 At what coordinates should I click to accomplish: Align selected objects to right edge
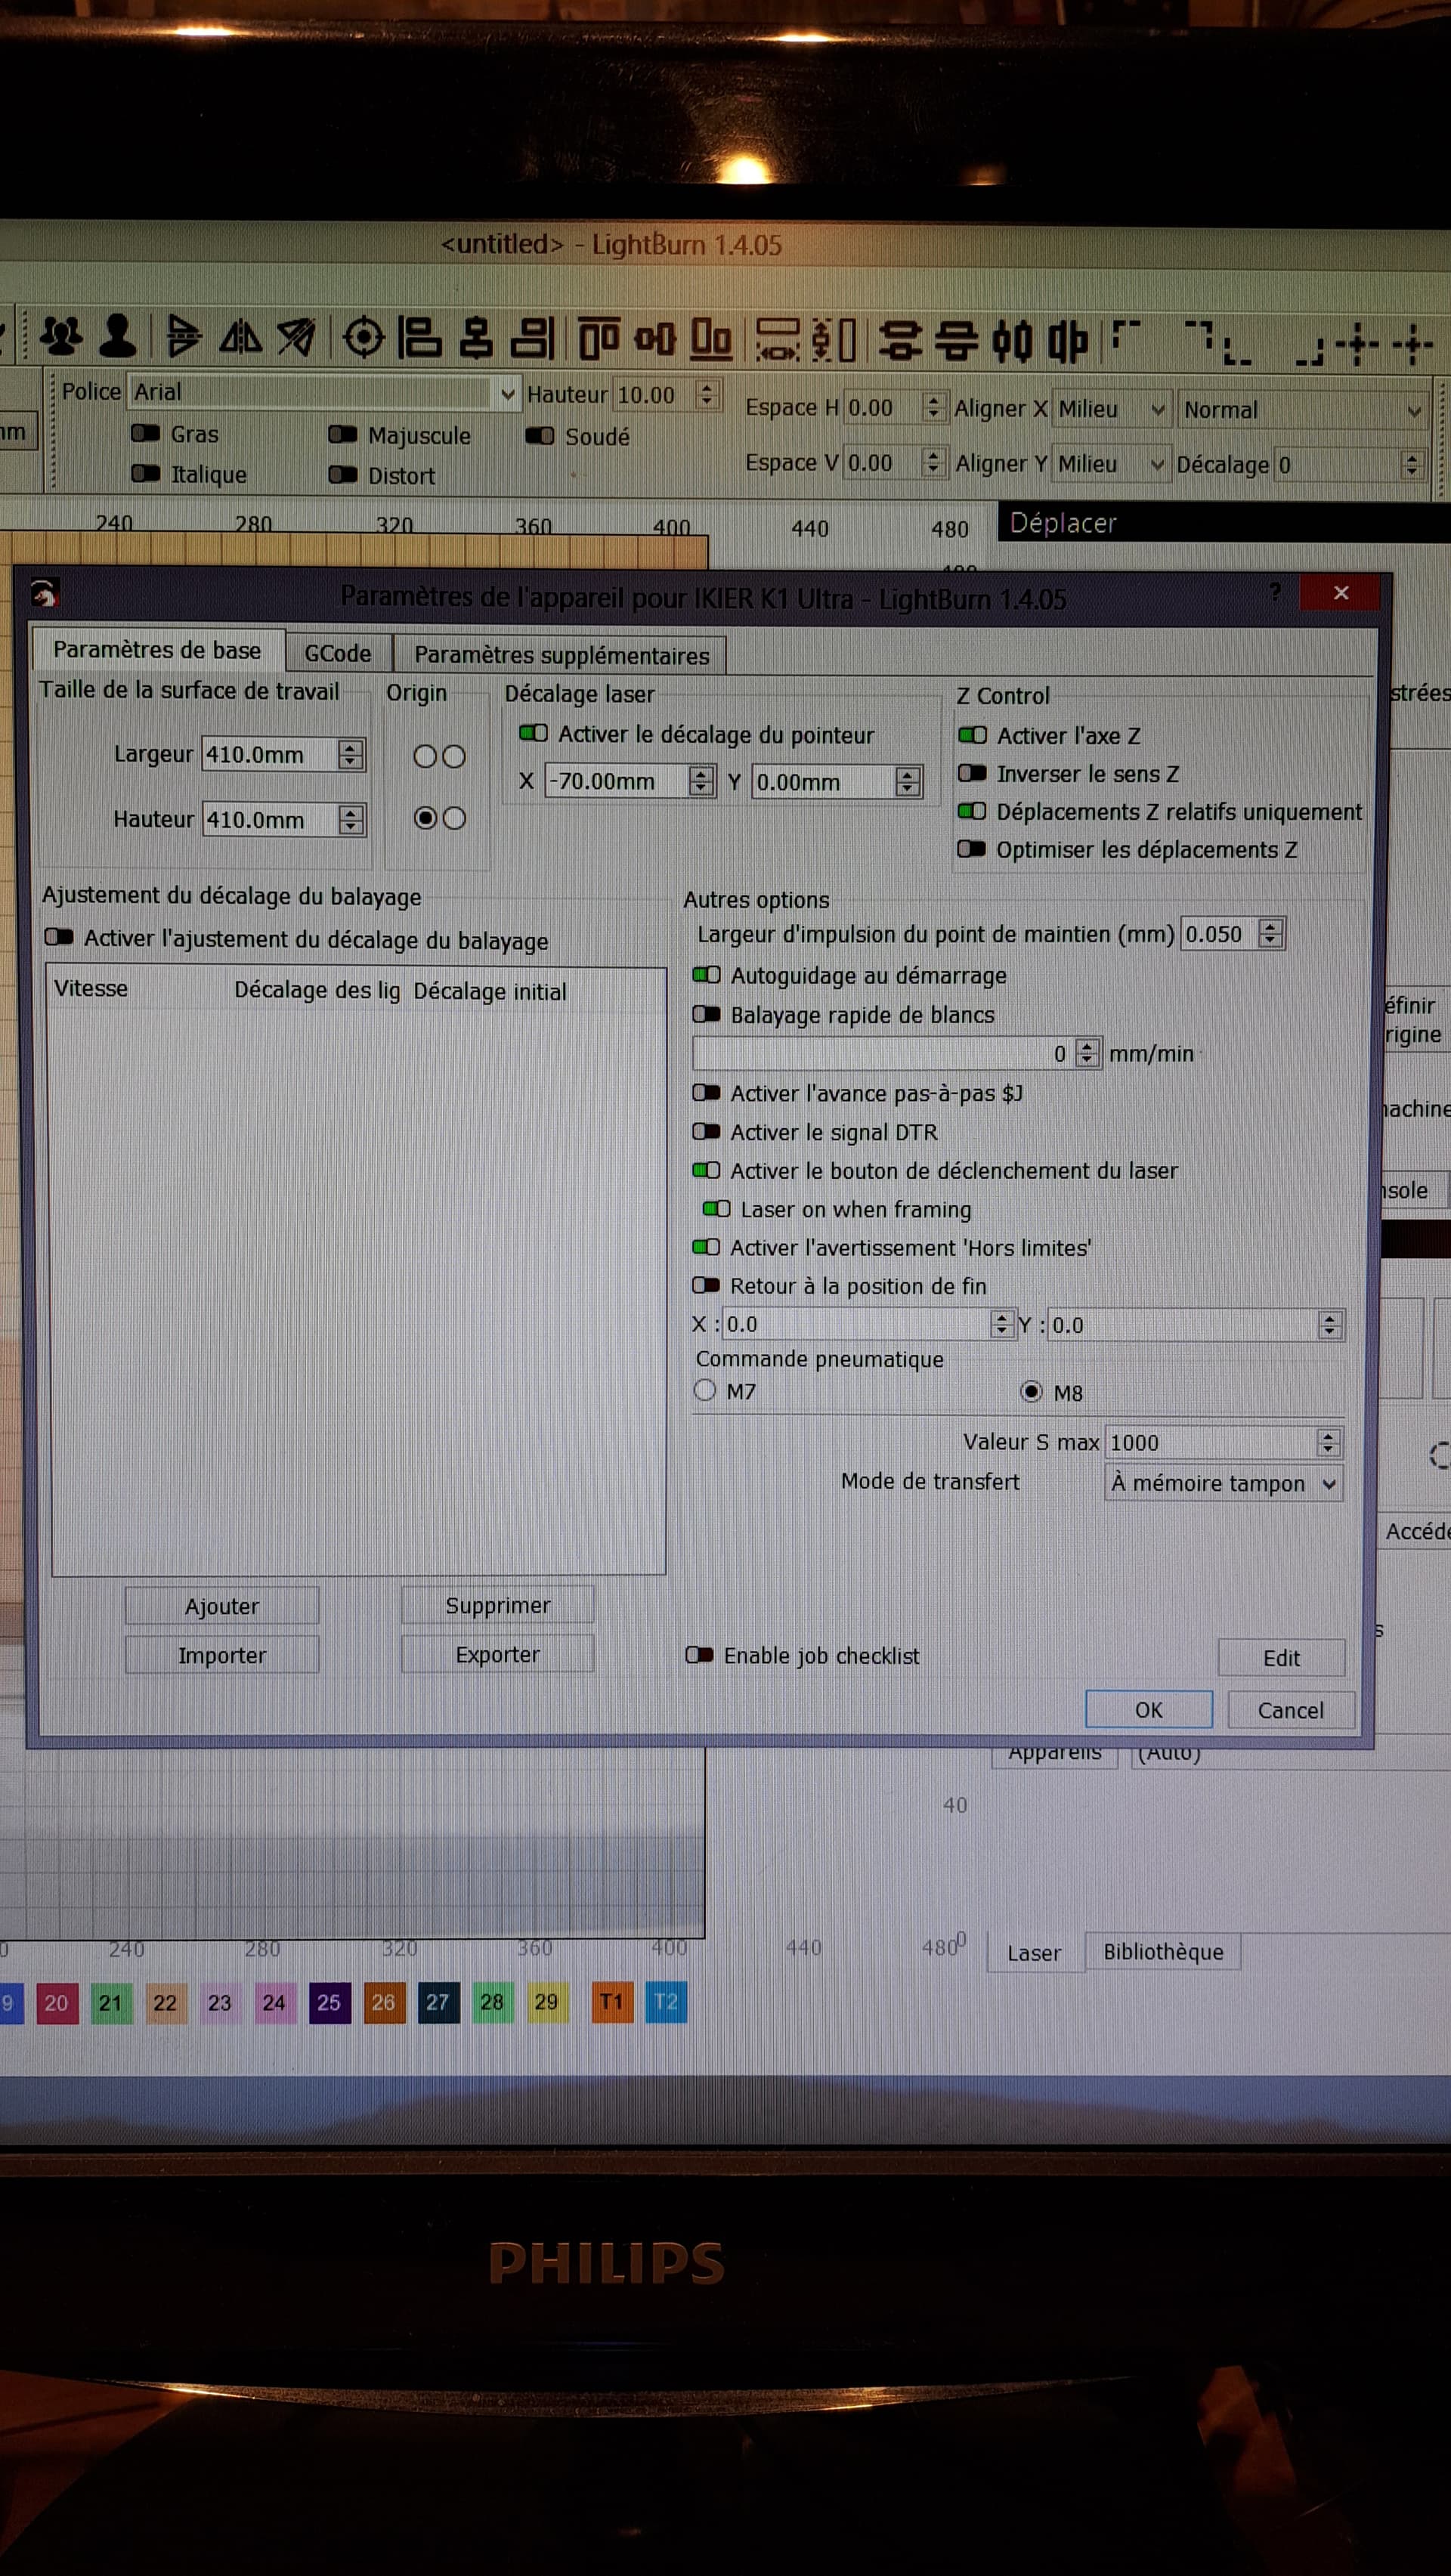[x=532, y=338]
